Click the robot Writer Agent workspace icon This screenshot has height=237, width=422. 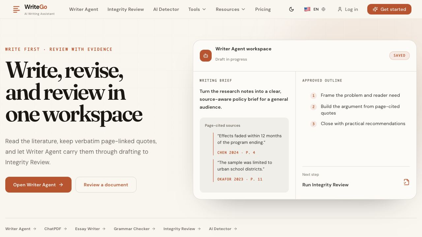tap(206, 56)
